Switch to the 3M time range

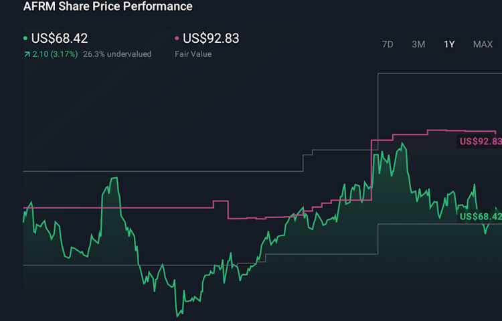[x=418, y=44]
